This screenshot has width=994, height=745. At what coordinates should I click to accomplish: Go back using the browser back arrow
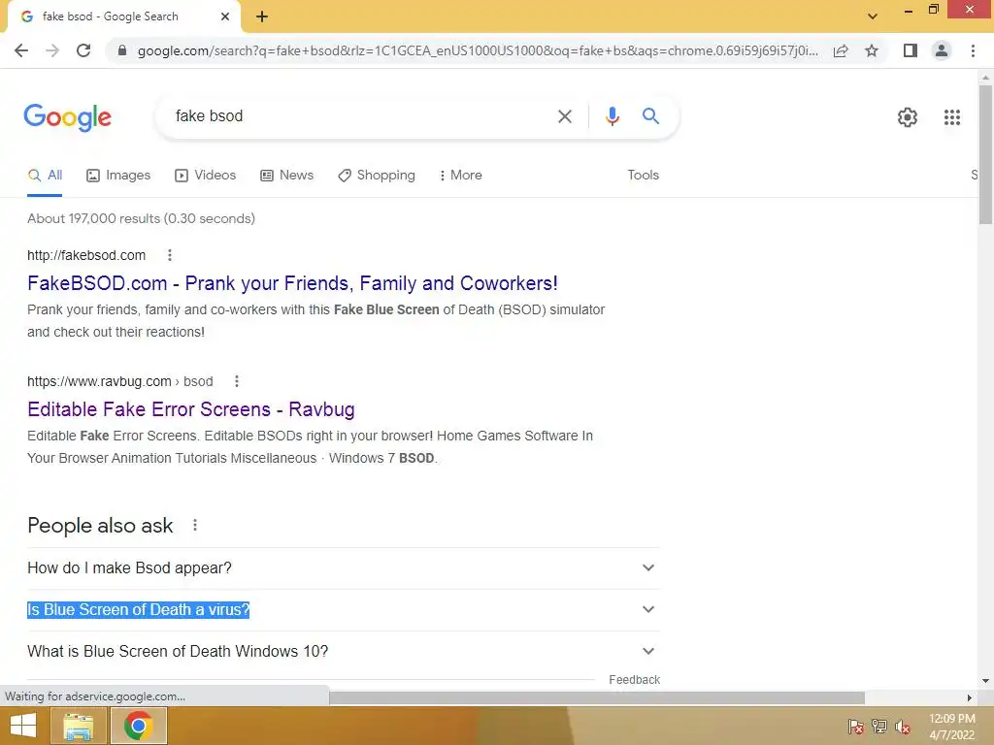pyautogui.click(x=21, y=50)
